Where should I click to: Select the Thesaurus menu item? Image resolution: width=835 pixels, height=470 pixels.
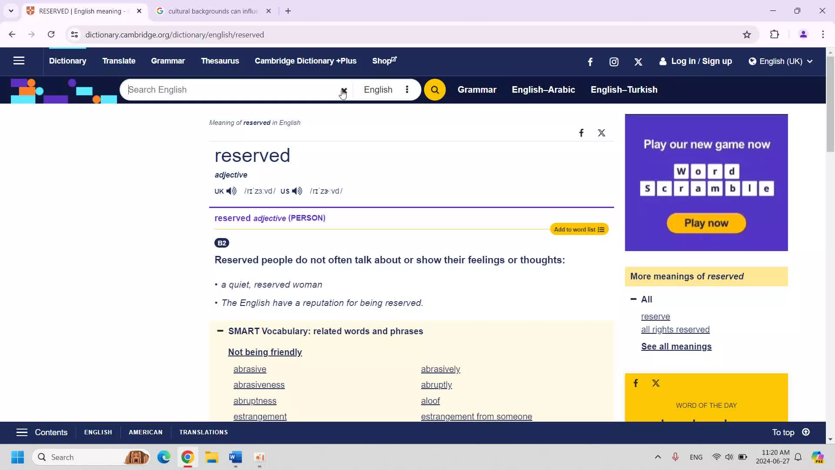220,61
